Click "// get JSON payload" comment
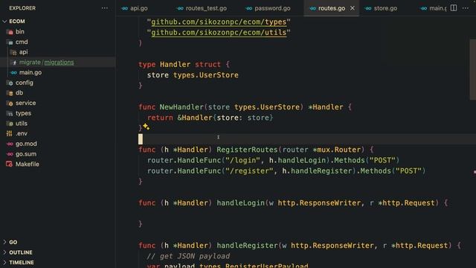The width and height of the screenshot is (476, 268). click(x=188, y=256)
